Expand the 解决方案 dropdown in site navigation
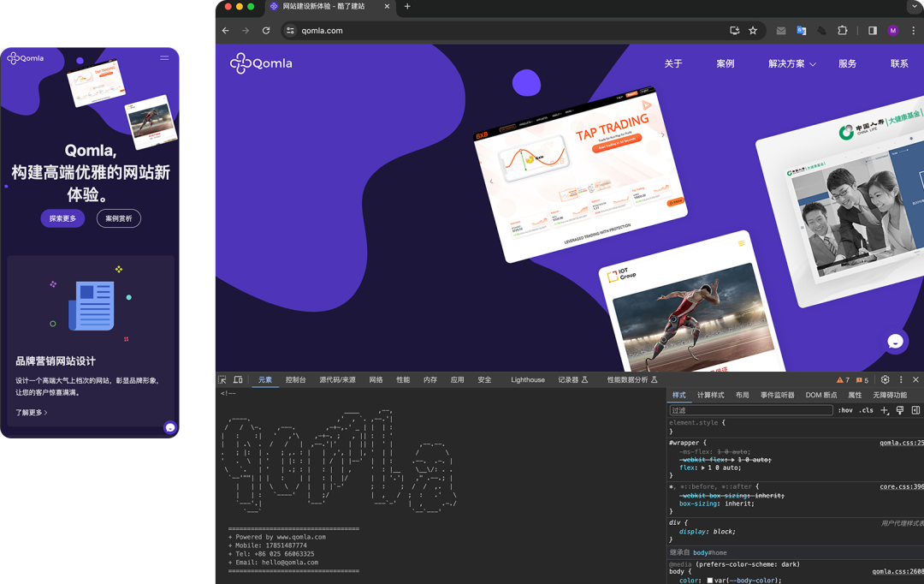 [791, 64]
